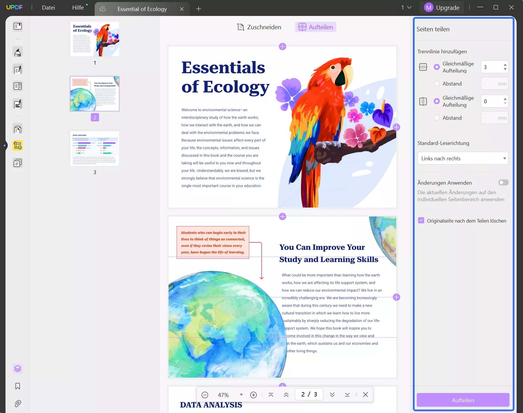523x413 pixels.
Task: Toggle the Änderungen Anwenden switch
Action: point(504,183)
